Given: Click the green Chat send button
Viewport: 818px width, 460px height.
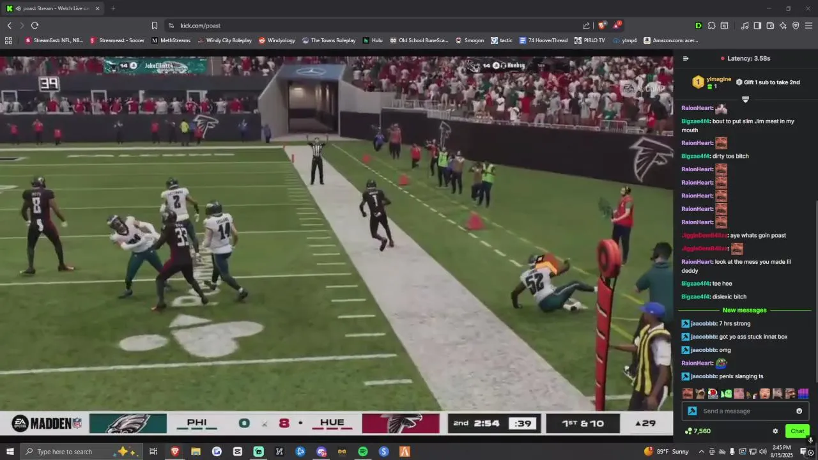Looking at the screenshot, I should click(x=798, y=431).
